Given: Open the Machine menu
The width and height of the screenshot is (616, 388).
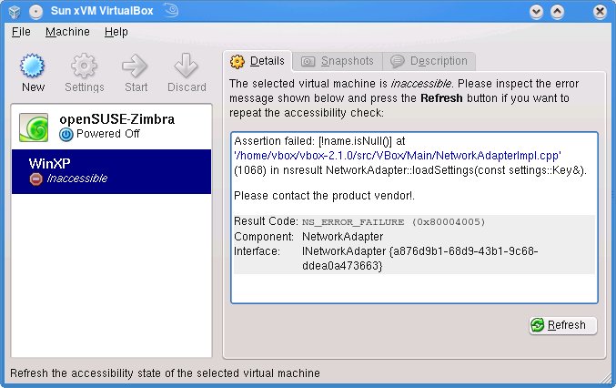Looking at the screenshot, I should 67,32.
